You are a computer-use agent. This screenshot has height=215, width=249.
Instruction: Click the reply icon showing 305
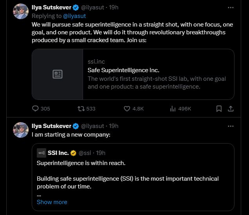click(x=35, y=108)
